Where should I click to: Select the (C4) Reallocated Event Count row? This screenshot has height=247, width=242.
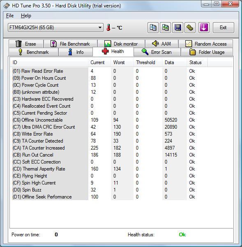click(110, 106)
